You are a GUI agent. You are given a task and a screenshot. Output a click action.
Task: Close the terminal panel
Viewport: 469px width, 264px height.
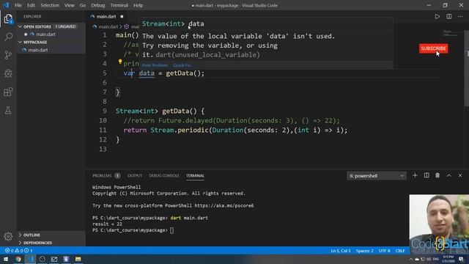[x=460, y=175]
